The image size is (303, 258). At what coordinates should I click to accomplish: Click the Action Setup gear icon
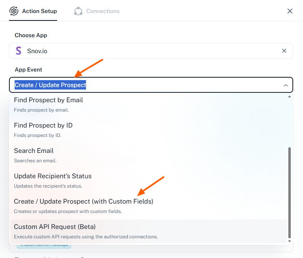pos(14,11)
